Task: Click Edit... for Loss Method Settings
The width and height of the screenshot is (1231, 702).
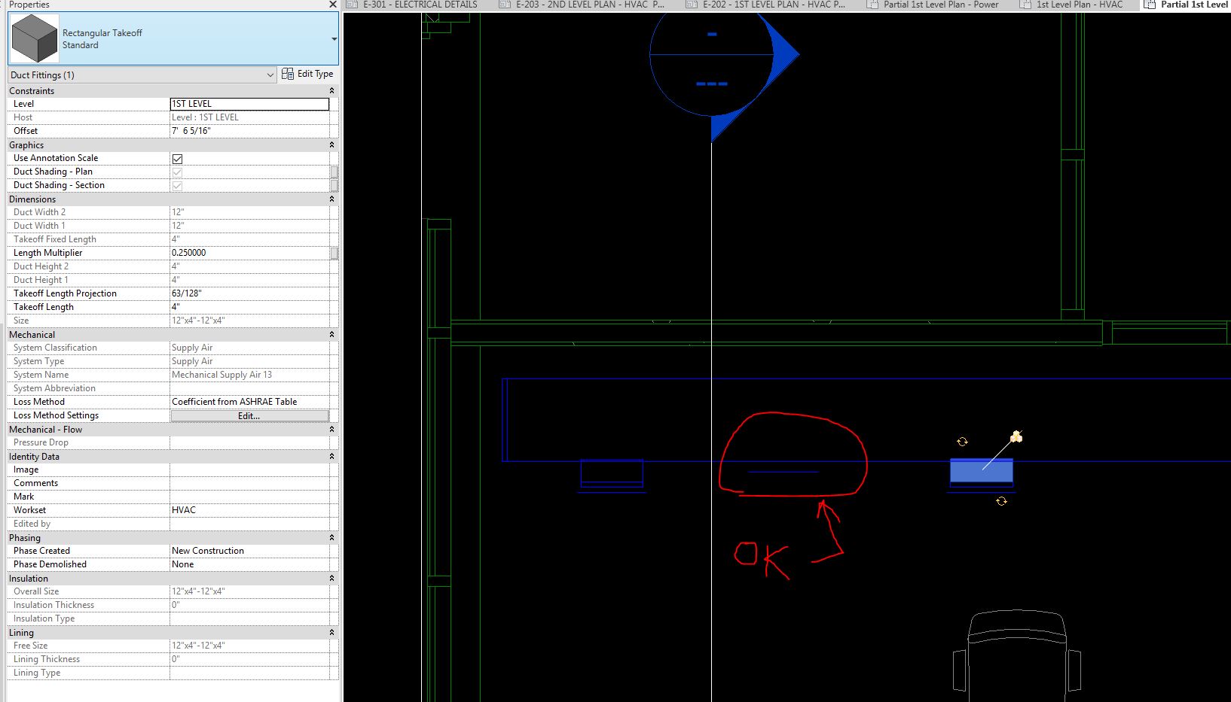Action: 249,415
